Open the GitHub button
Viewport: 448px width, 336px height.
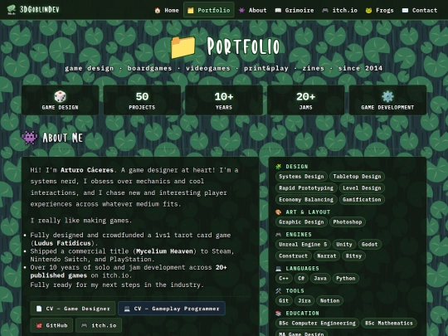(51, 325)
